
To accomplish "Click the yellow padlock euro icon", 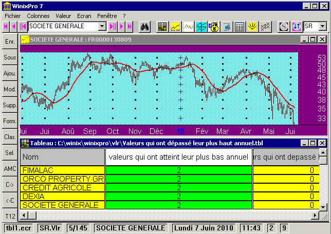I will pos(214,27).
